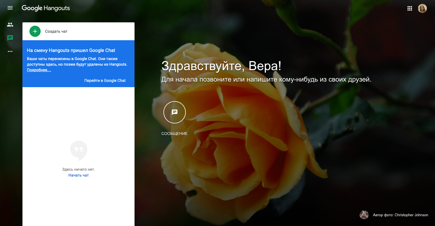Click the gray Hangouts quote bubble icon
Viewport: 435px width, 226px height.
coord(79,151)
